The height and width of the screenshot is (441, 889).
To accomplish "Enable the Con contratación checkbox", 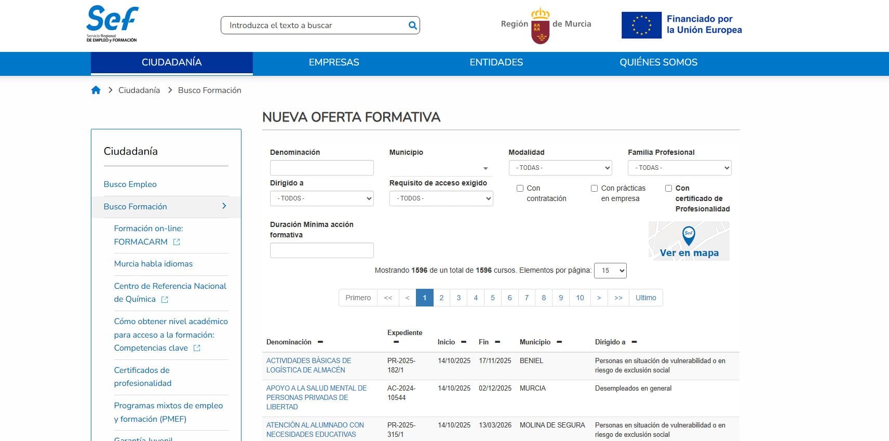I will [x=520, y=189].
